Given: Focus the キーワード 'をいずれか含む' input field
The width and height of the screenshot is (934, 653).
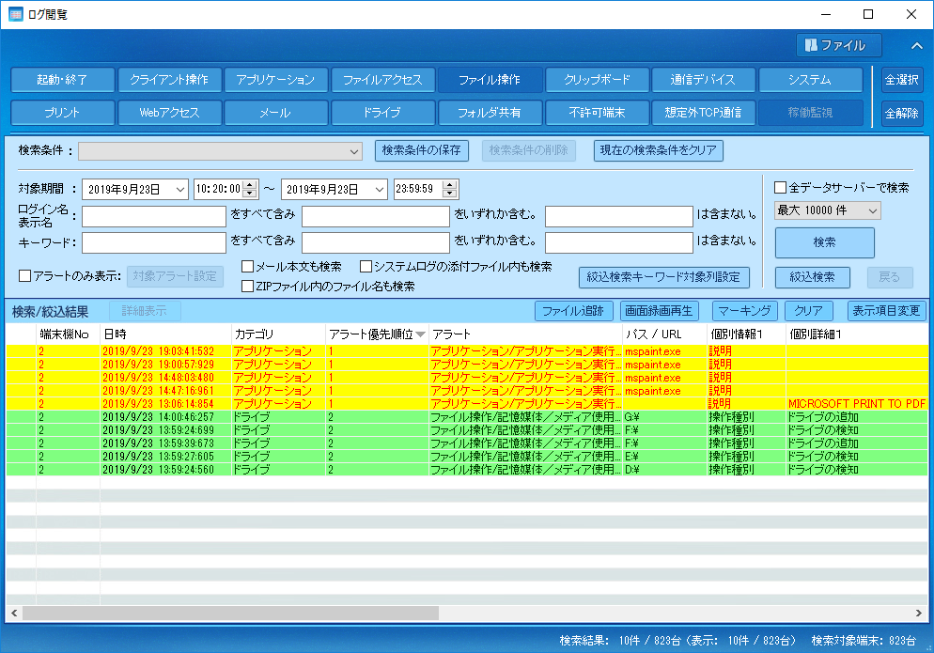Looking at the screenshot, I should (x=375, y=242).
